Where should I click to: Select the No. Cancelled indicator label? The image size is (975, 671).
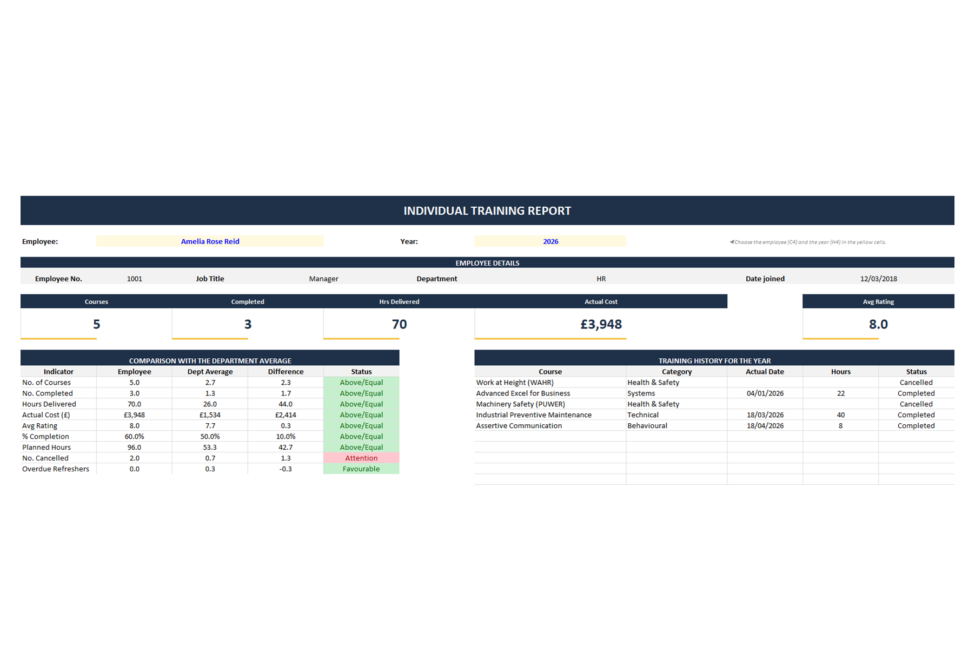[x=45, y=458]
